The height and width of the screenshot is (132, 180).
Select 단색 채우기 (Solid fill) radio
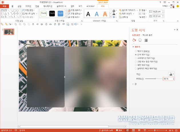136,55
